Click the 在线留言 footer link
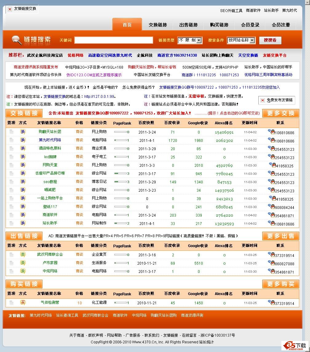This screenshot has height=352, width=310. tap(189, 335)
